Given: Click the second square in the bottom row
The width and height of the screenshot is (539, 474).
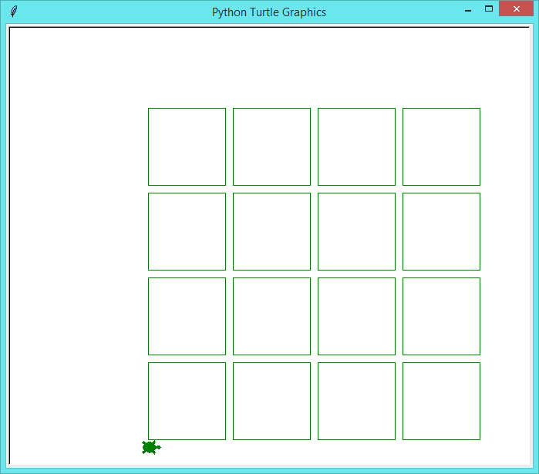Looking at the screenshot, I should (271, 401).
